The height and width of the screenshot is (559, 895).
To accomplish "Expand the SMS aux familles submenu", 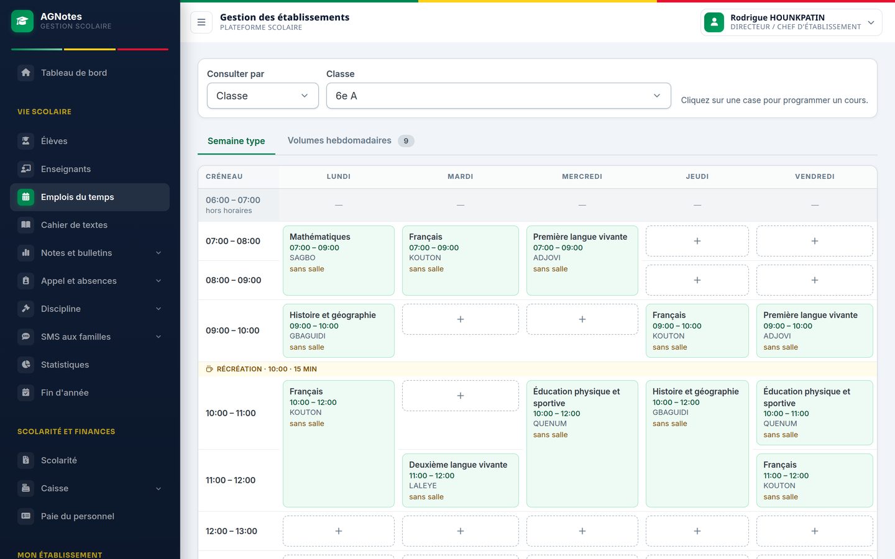I will (x=158, y=337).
